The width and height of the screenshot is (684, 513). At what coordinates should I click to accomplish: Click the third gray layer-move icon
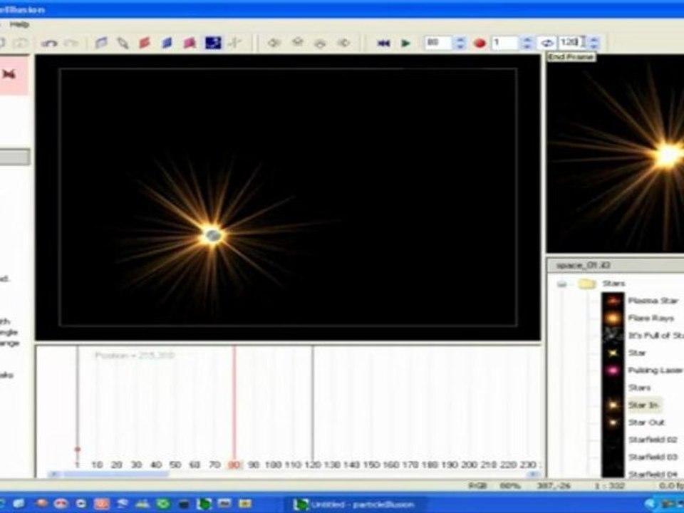pos(321,43)
